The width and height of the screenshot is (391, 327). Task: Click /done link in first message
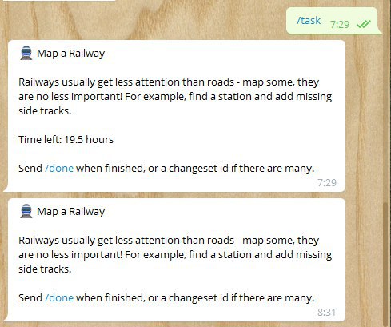pyautogui.click(x=59, y=169)
